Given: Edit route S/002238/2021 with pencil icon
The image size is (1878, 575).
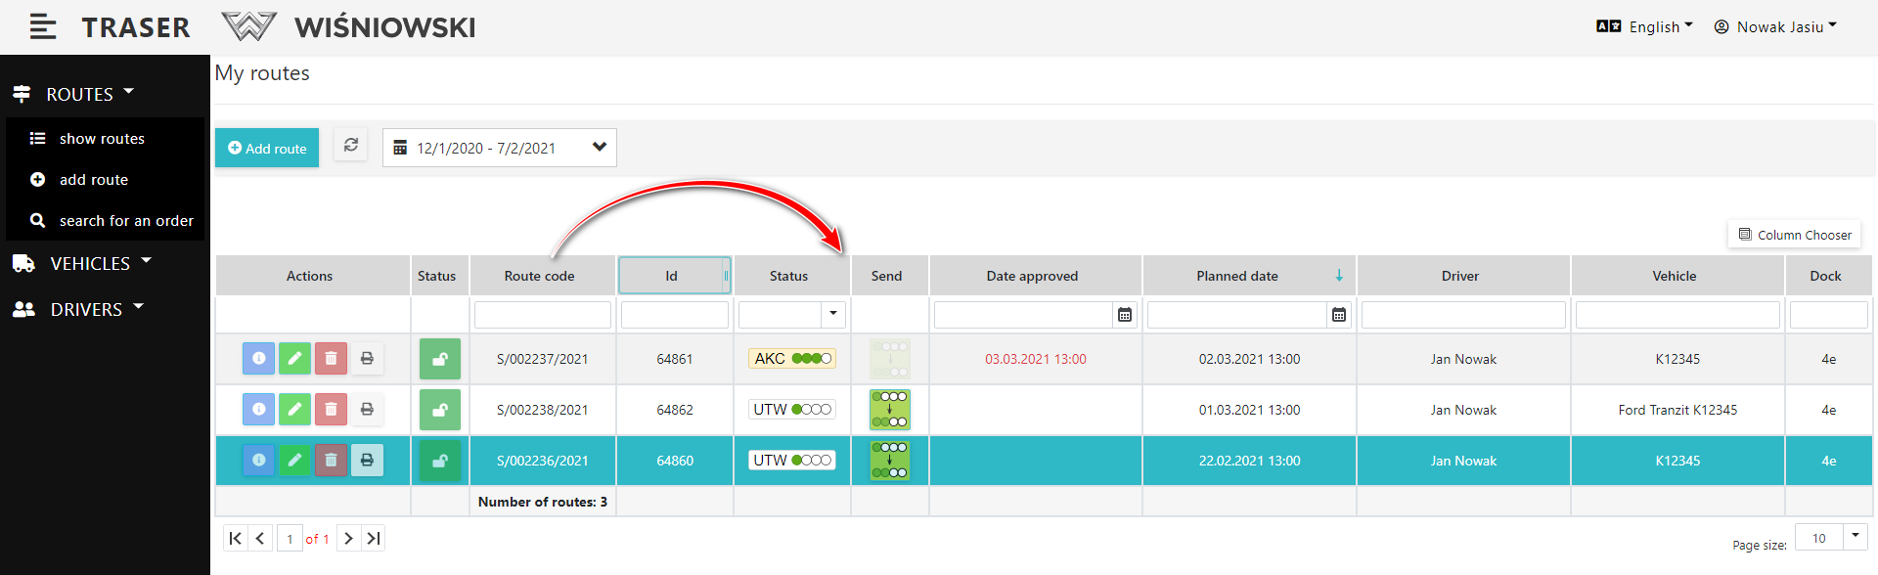Looking at the screenshot, I should click(x=294, y=410).
